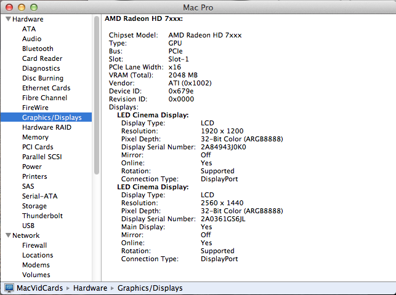Select Disc Burning entry

pos(42,78)
